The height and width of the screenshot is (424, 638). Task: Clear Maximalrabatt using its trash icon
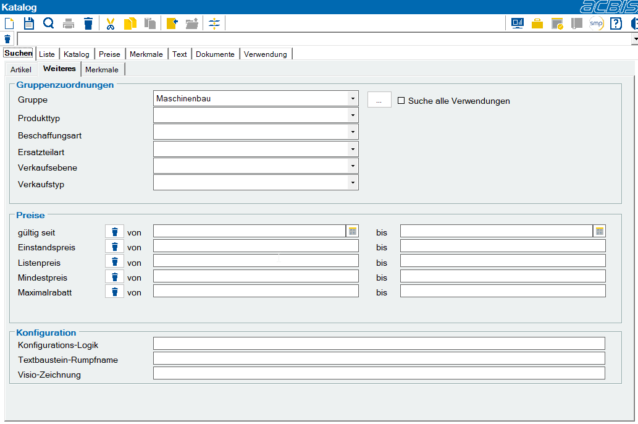point(115,292)
